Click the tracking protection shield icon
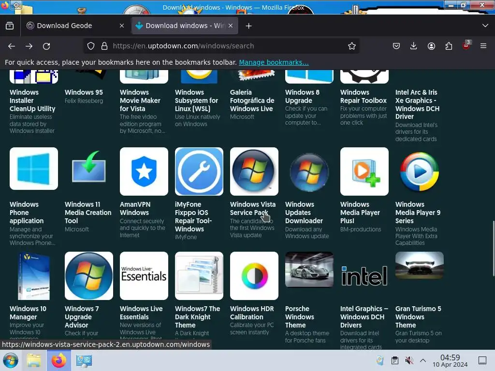The image size is (495, 371). [91, 46]
